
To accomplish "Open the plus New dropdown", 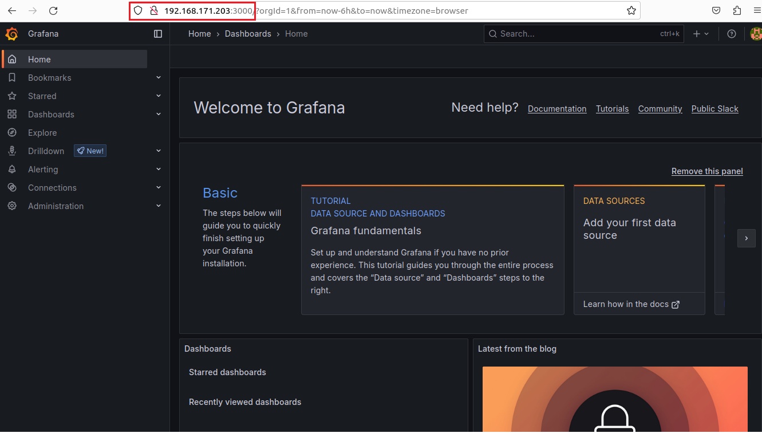I will [x=701, y=34].
